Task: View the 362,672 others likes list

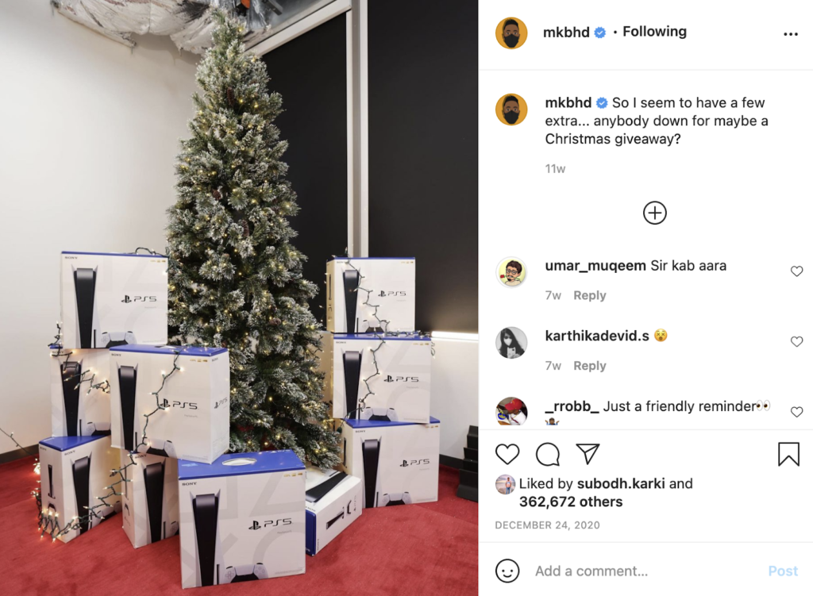Action: point(570,502)
